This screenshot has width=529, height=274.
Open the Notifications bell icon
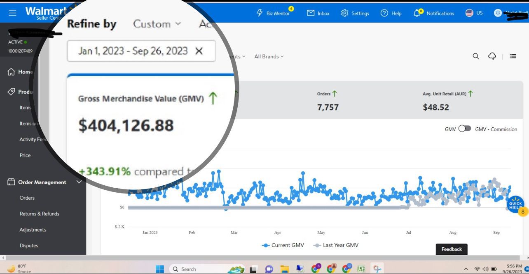point(417,13)
